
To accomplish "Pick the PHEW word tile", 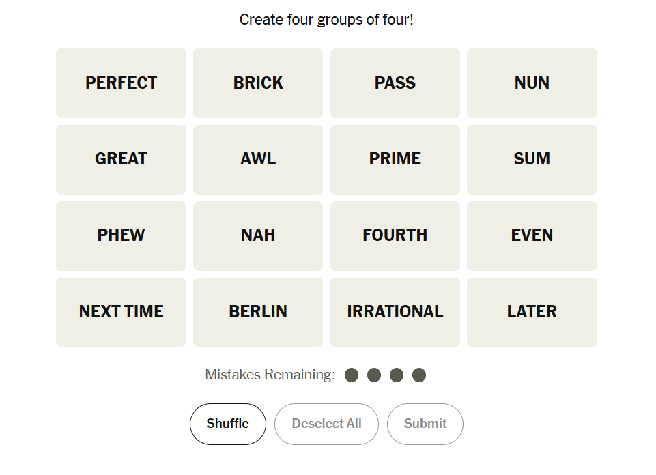I will tap(121, 235).
